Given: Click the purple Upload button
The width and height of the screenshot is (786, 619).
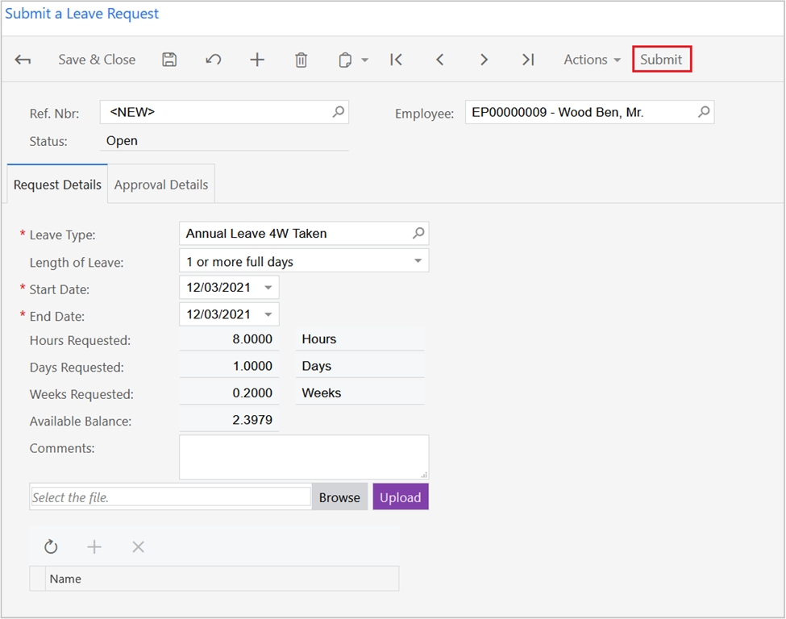Looking at the screenshot, I should point(401,496).
